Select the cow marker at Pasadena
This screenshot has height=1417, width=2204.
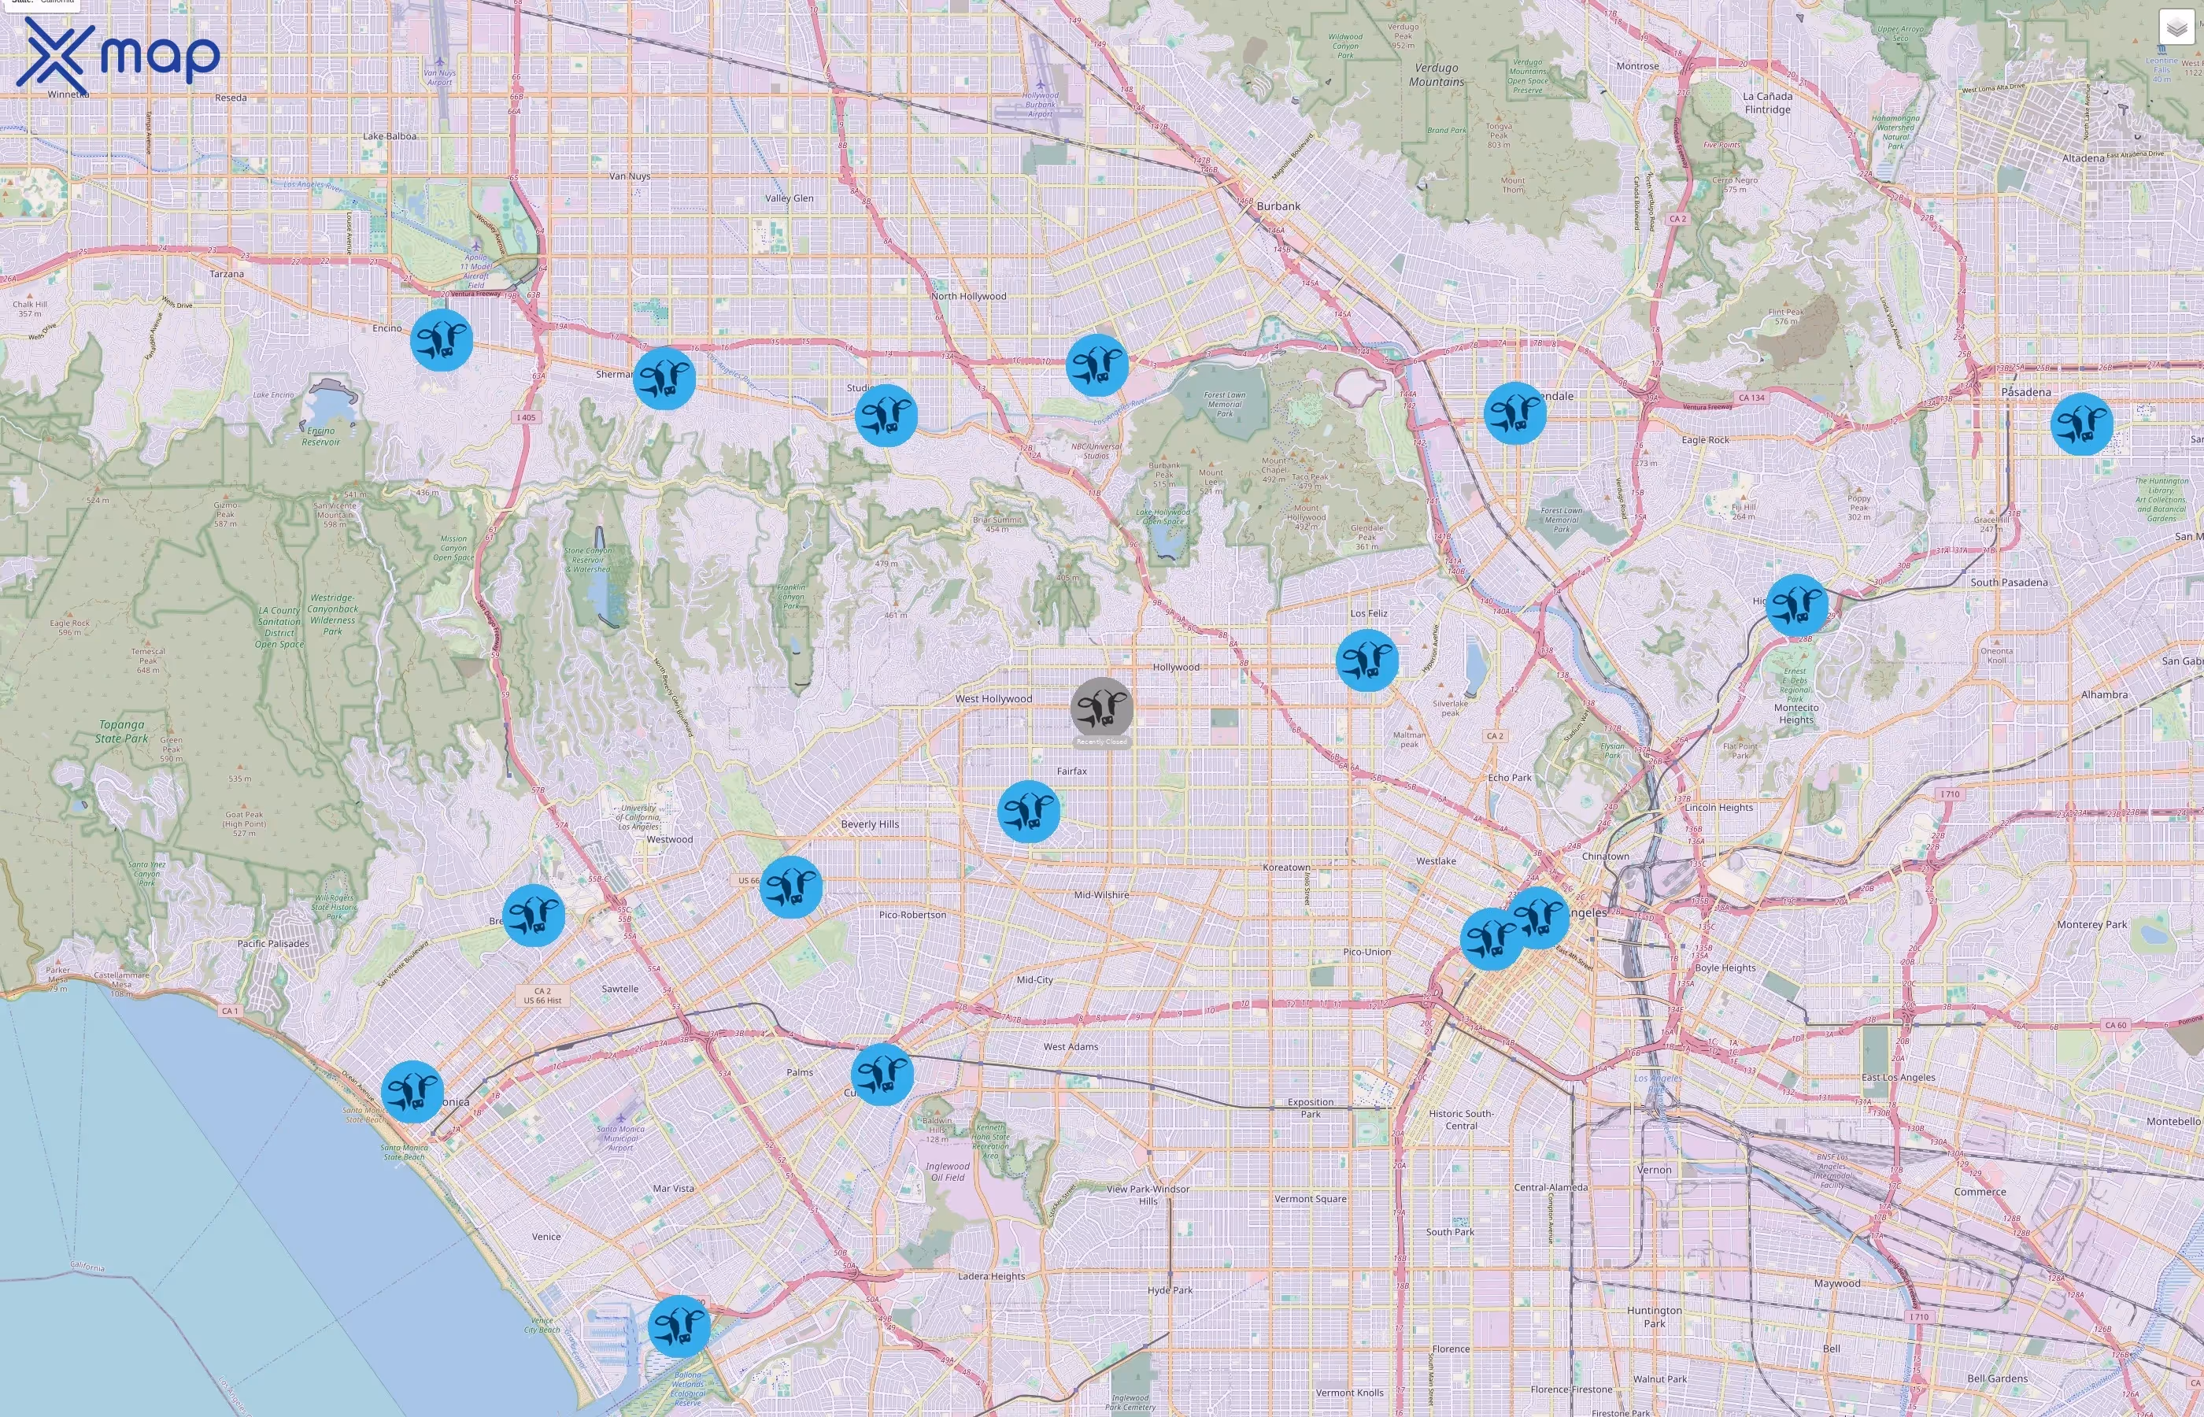[x=2082, y=424]
